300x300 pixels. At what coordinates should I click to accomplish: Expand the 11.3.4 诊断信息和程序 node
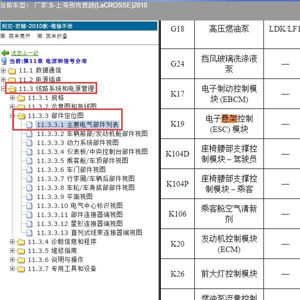click(x=12, y=242)
